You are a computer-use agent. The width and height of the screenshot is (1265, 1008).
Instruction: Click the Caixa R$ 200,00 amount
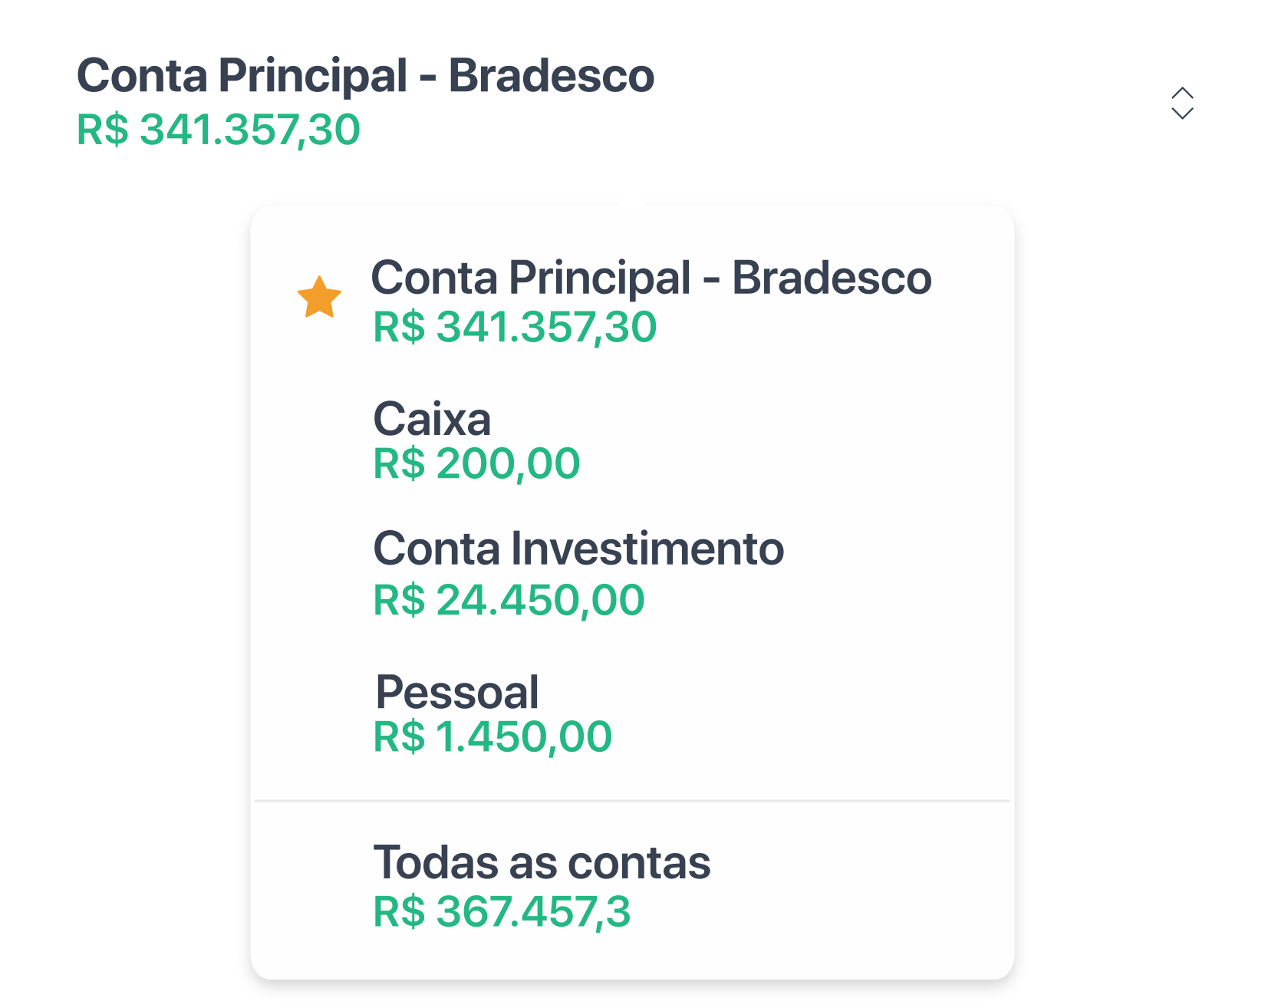(476, 462)
